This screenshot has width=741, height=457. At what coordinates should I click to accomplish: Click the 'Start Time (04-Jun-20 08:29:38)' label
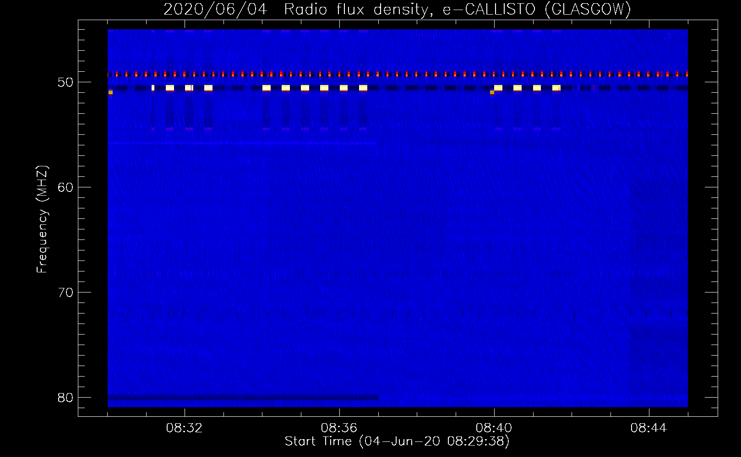pos(397,441)
